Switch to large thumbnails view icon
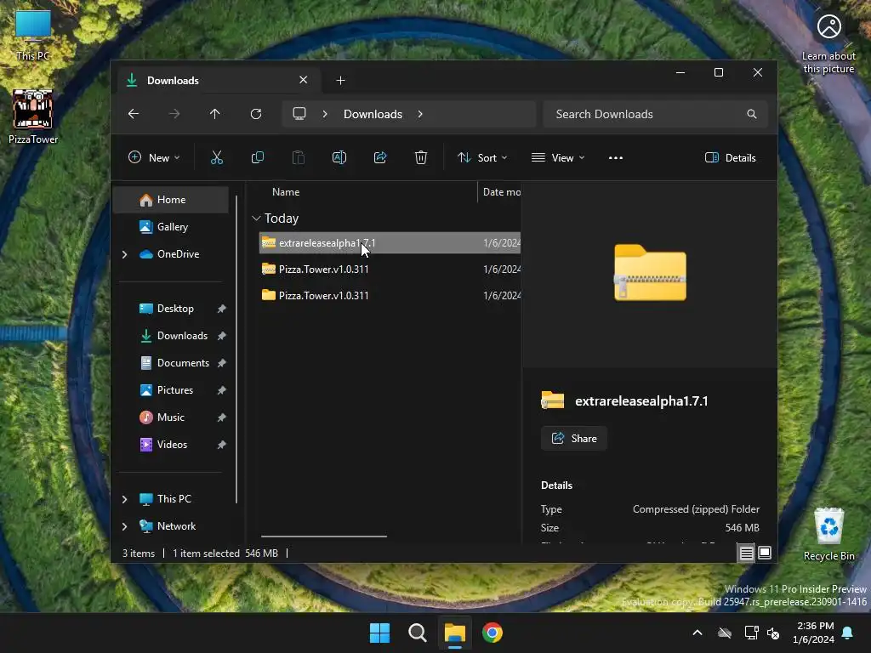Screen dimensions: 871x653 765,553
